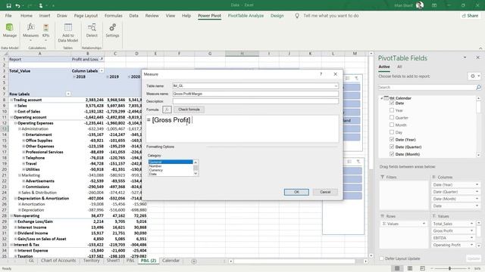Select Number in the Category list

(171, 166)
